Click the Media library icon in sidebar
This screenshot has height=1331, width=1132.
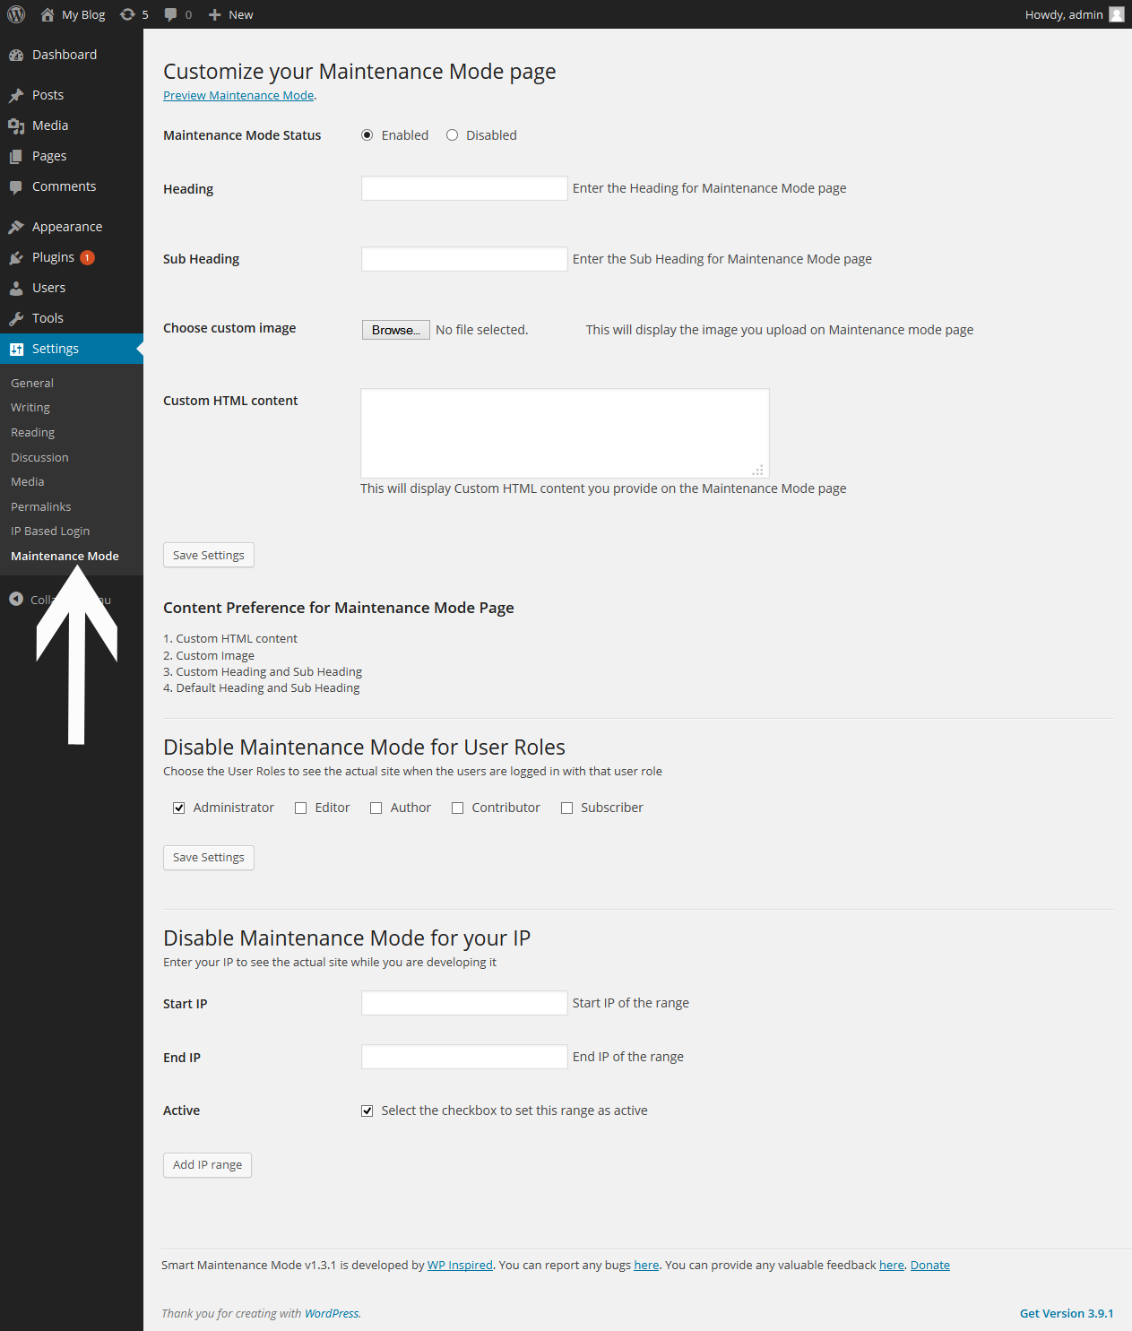(x=16, y=125)
